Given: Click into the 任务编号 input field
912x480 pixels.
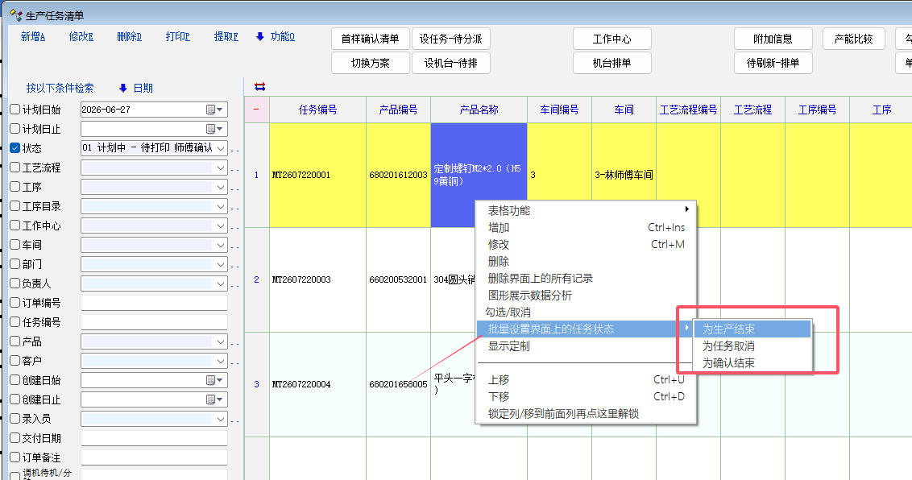Looking at the screenshot, I should [154, 322].
